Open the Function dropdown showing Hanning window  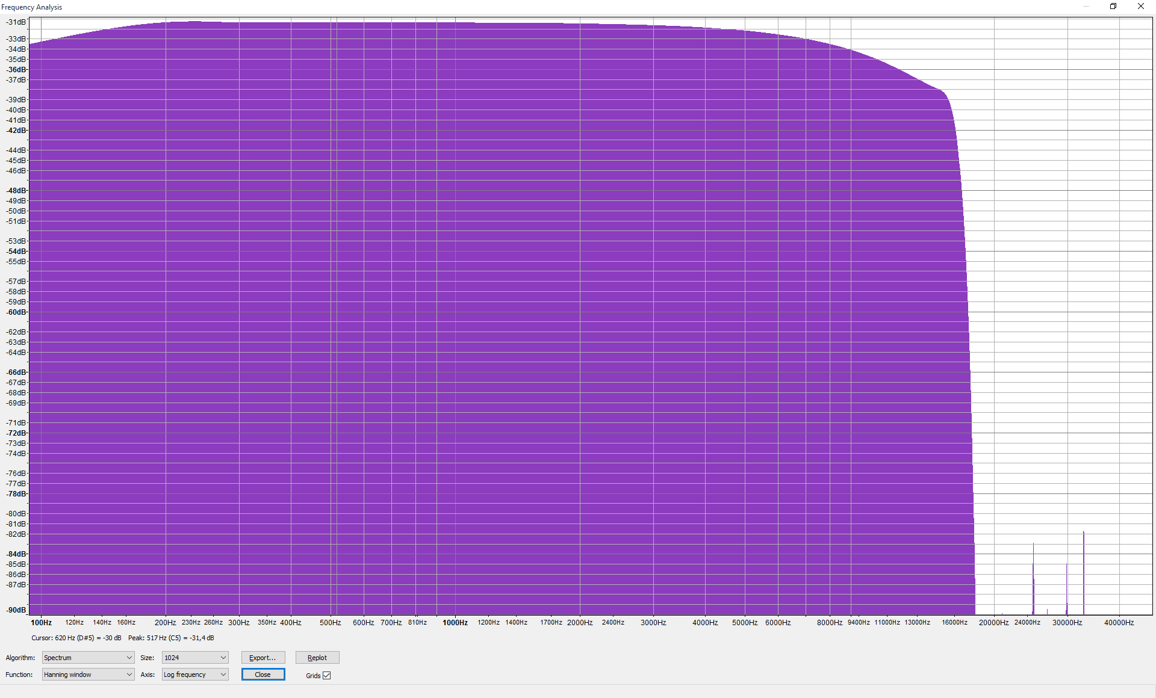(x=88, y=675)
